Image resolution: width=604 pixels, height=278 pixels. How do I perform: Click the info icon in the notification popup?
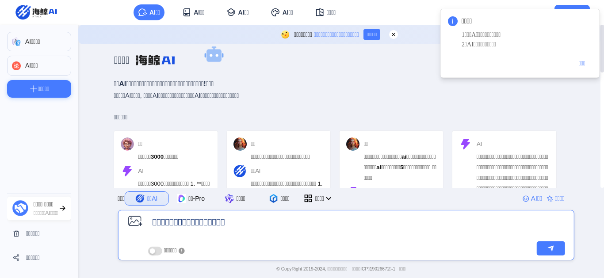tap(453, 21)
